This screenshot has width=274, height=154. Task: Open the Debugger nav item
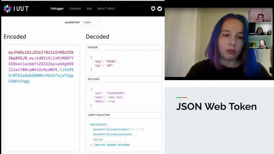(57, 9)
